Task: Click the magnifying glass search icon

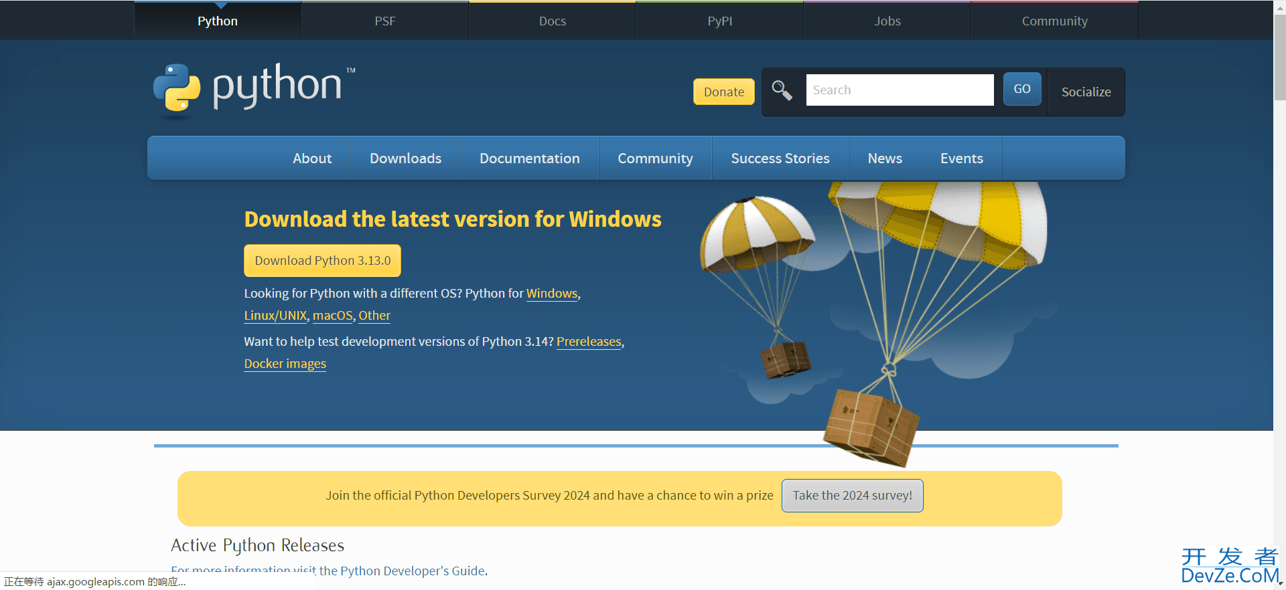Action: click(x=782, y=90)
